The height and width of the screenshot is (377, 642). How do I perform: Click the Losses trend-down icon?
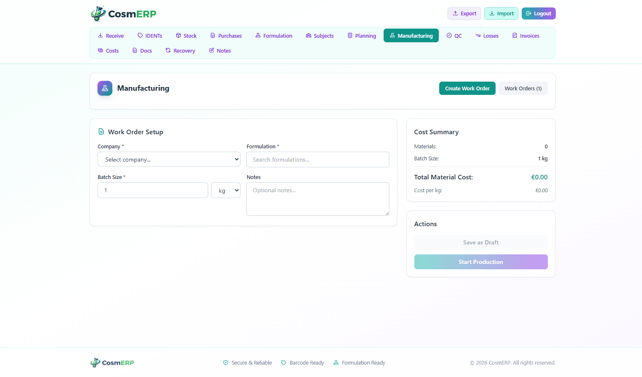478,36
